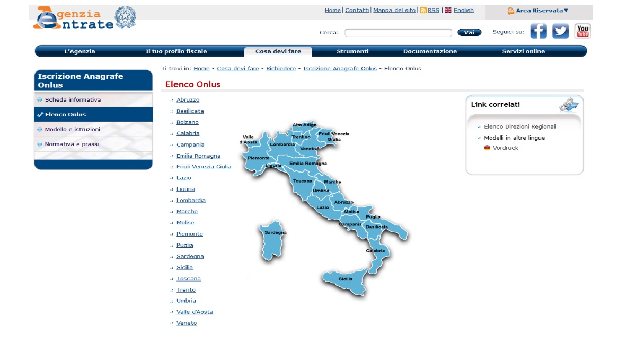This screenshot has height=344, width=636.
Task: Select Sicilia on the Italy map
Action: (346, 280)
